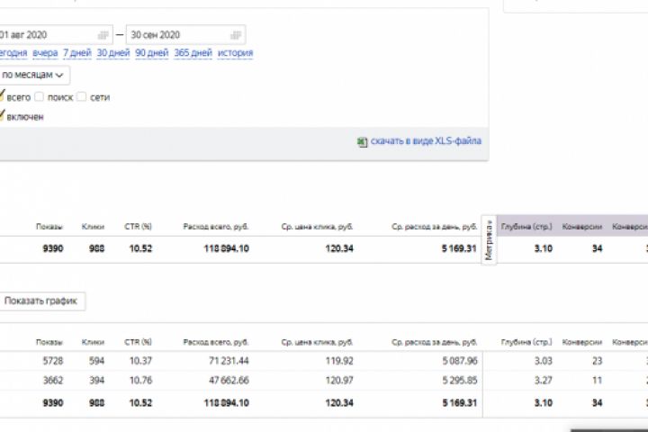648x432 pixels.
Task: Collapse the vertical "Метрика" tab
Action: coord(489,239)
